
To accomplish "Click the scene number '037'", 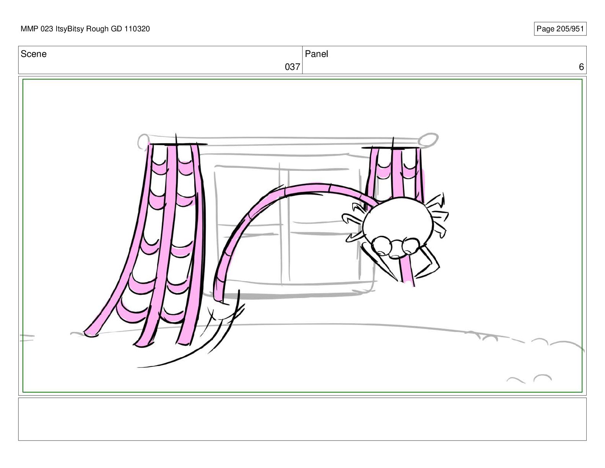I will [292, 67].
